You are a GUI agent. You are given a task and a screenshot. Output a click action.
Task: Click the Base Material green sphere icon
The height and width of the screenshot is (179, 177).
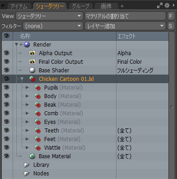(32, 156)
